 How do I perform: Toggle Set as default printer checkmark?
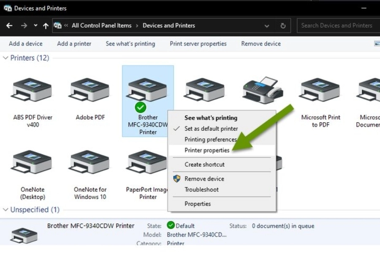click(x=211, y=129)
